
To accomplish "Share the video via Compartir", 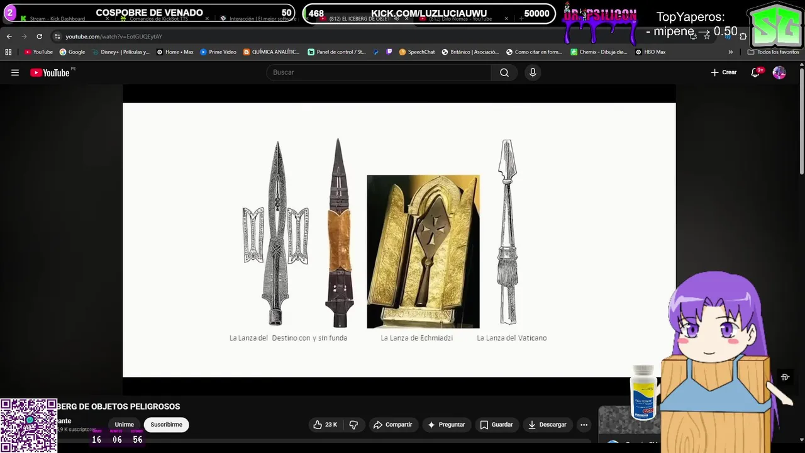I will (392, 425).
